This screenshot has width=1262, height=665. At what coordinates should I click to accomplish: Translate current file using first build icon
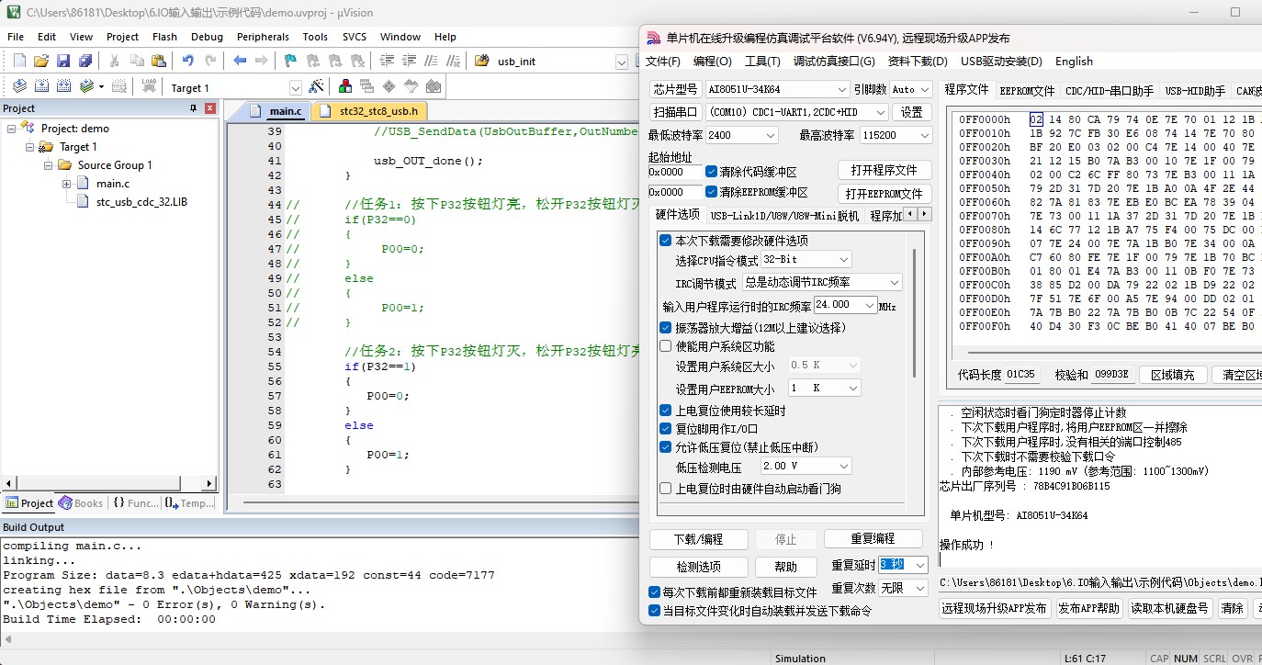[19, 86]
